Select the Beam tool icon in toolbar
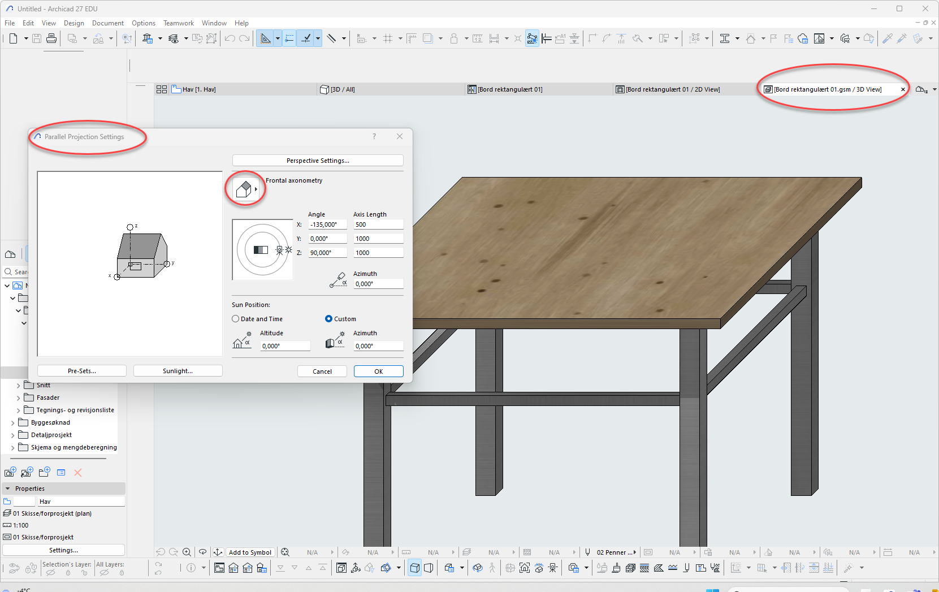 click(725, 38)
